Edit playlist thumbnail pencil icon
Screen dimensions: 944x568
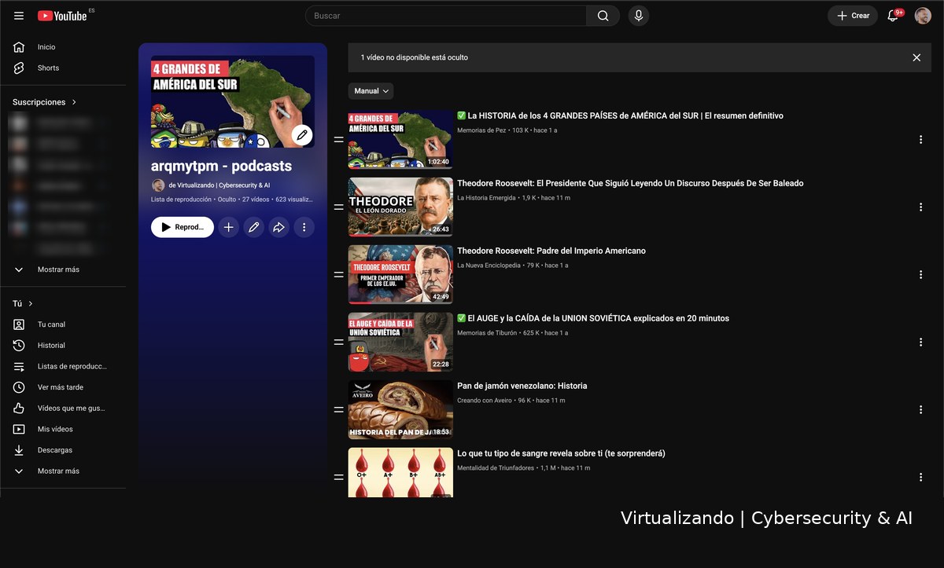click(x=301, y=134)
